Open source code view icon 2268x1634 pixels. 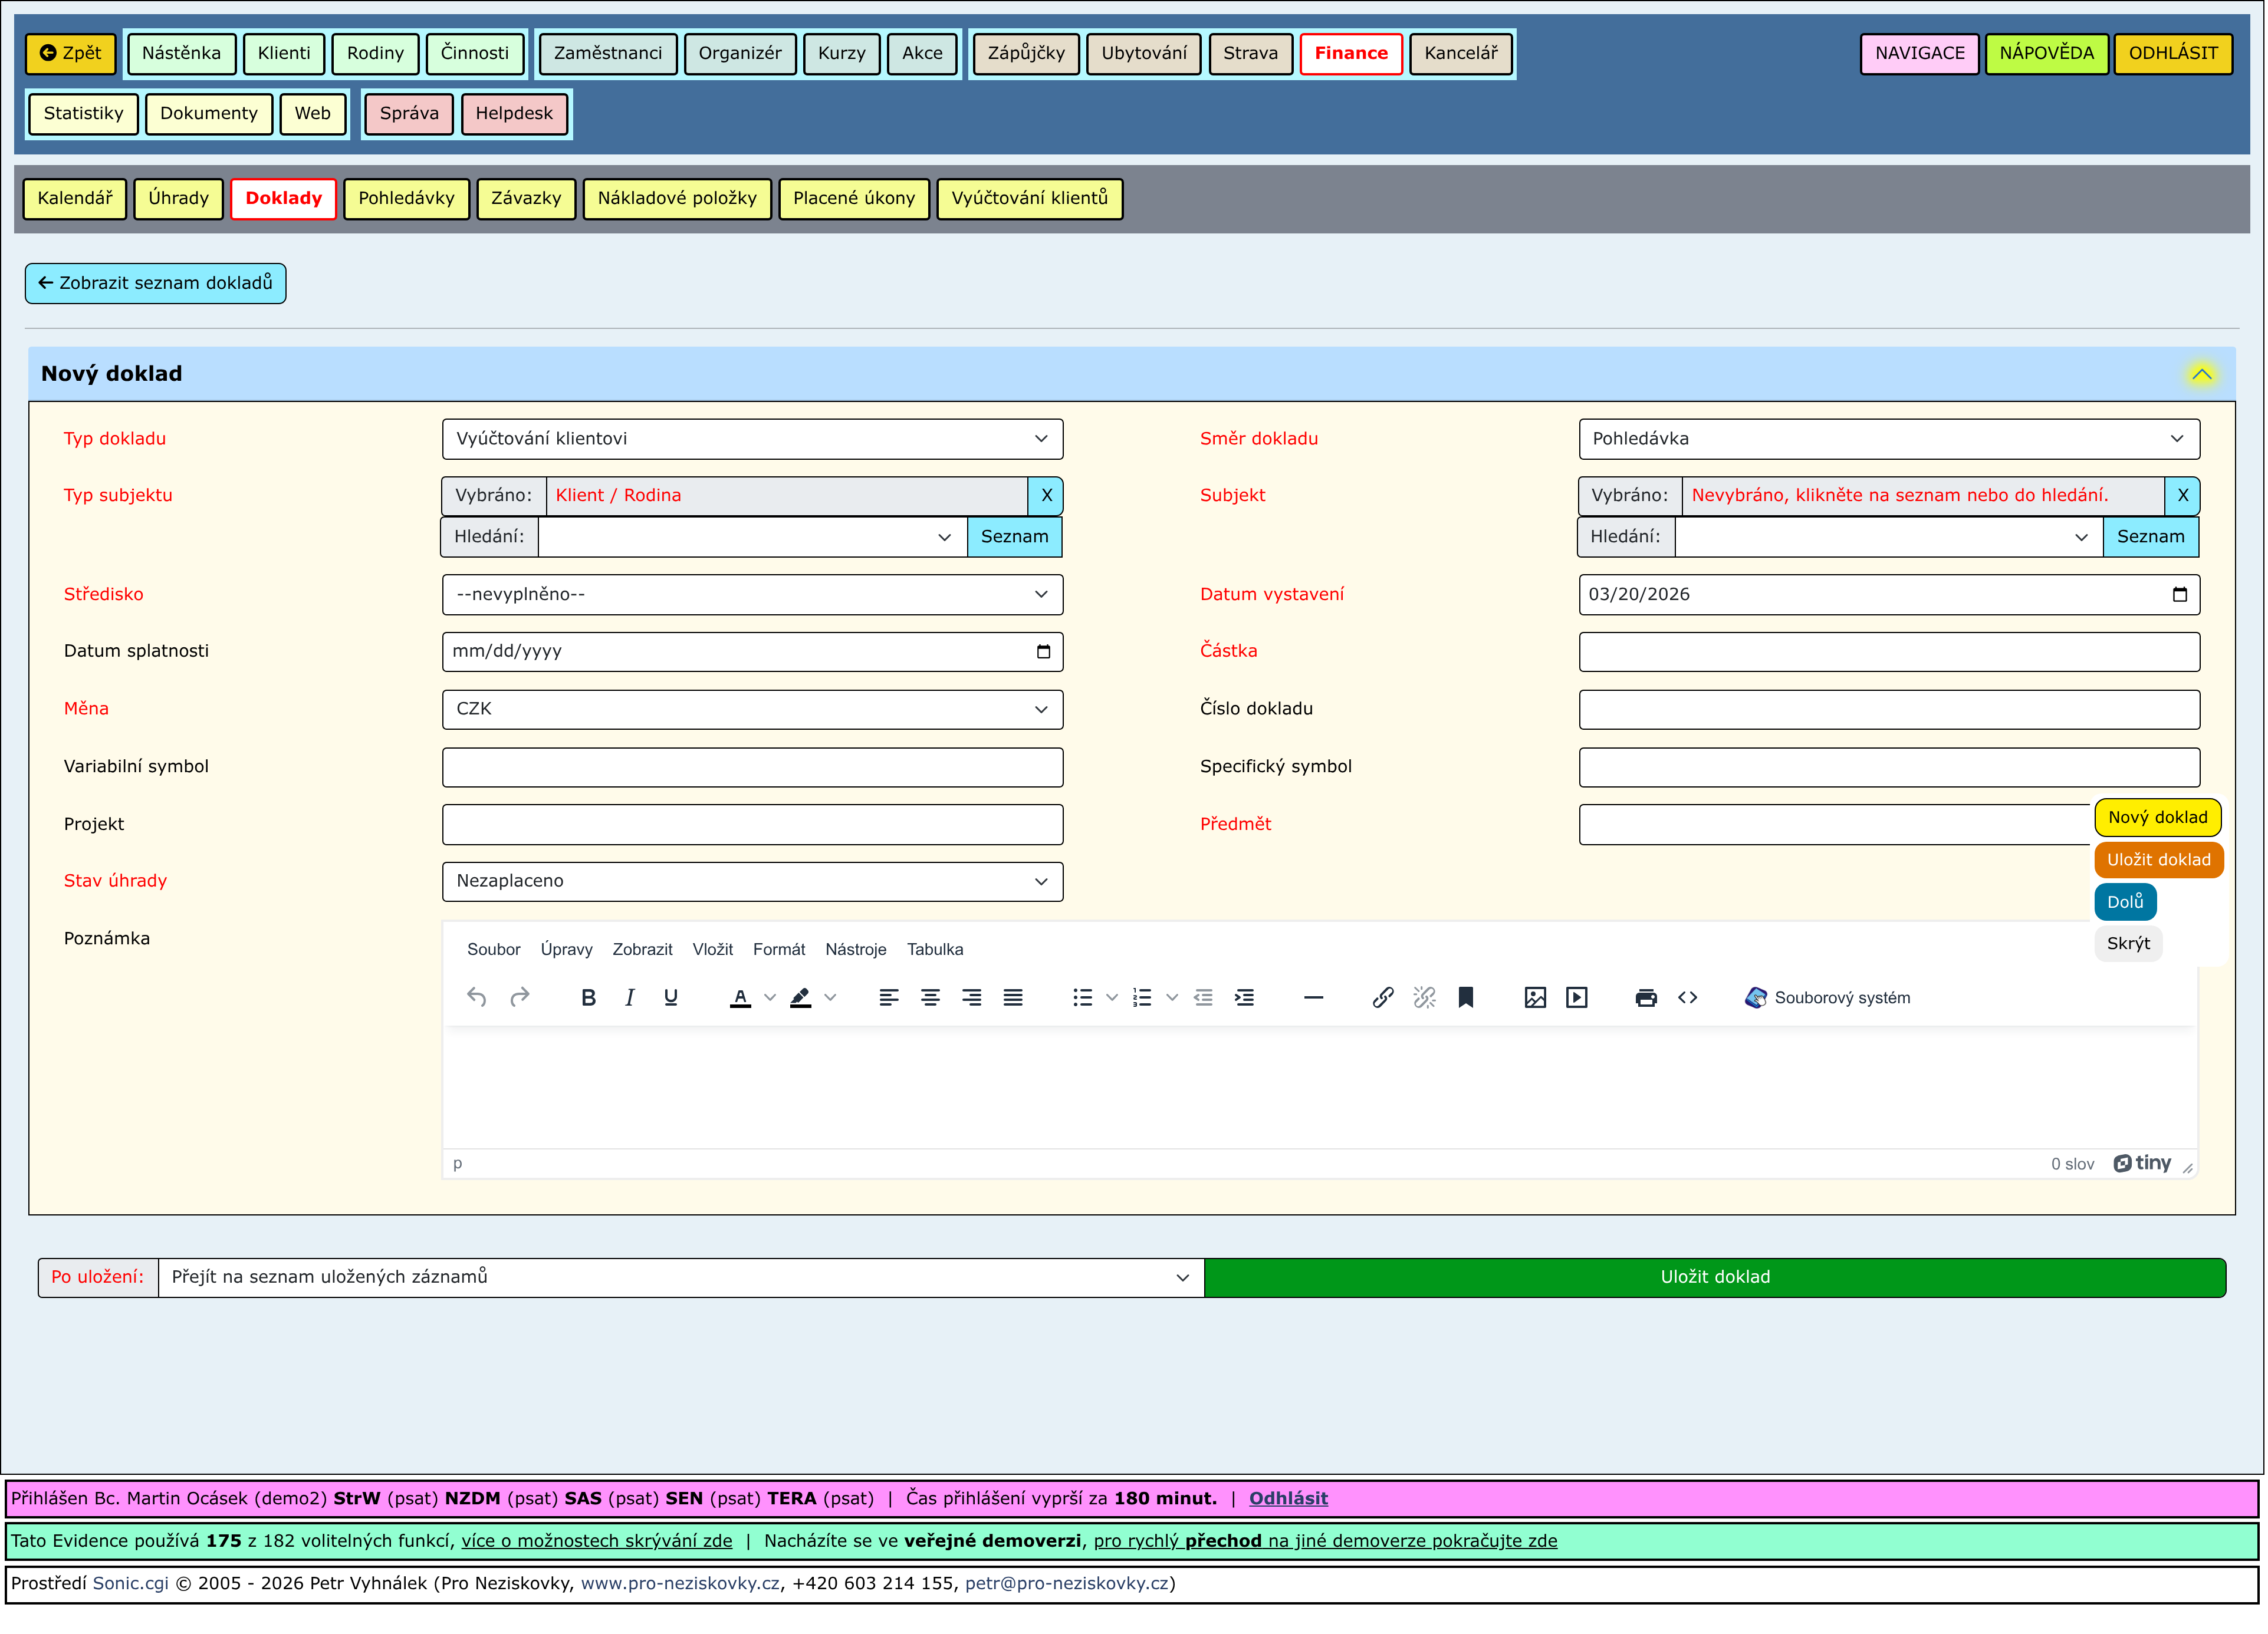[x=1687, y=997]
